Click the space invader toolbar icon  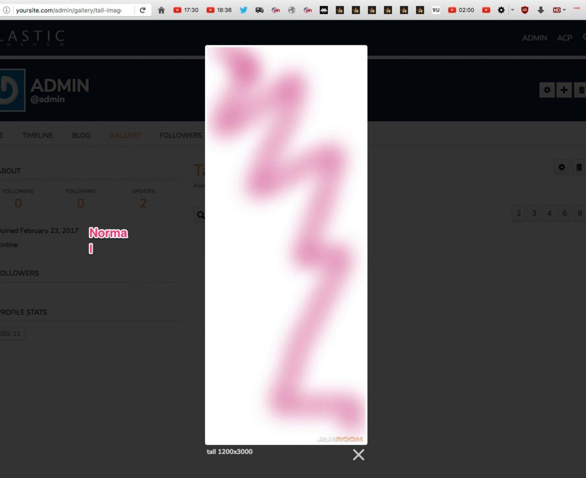pos(324,10)
